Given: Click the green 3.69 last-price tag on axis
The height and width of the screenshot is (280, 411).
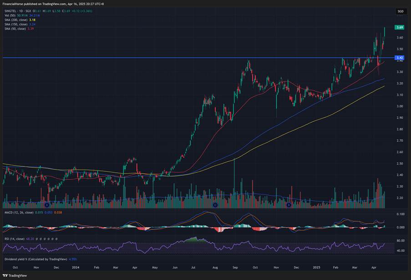Looking at the screenshot, I should coord(400,27).
